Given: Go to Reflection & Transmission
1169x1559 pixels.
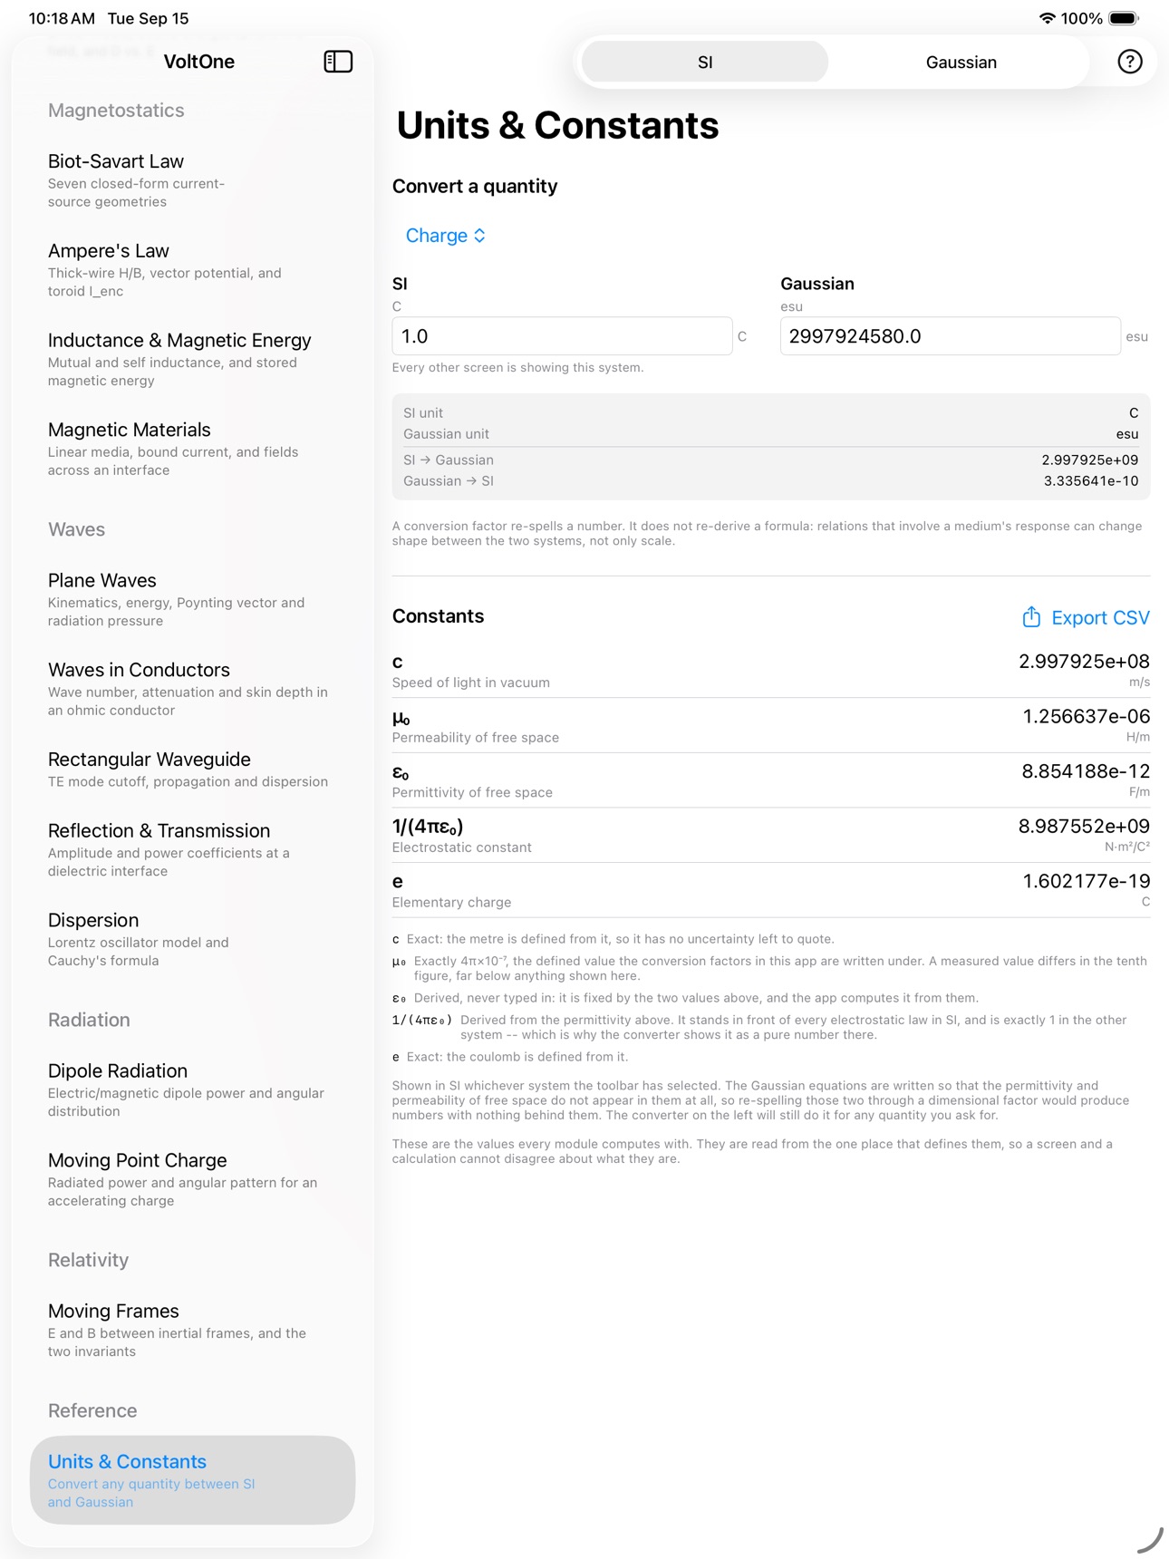Looking at the screenshot, I should (x=192, y=850).
